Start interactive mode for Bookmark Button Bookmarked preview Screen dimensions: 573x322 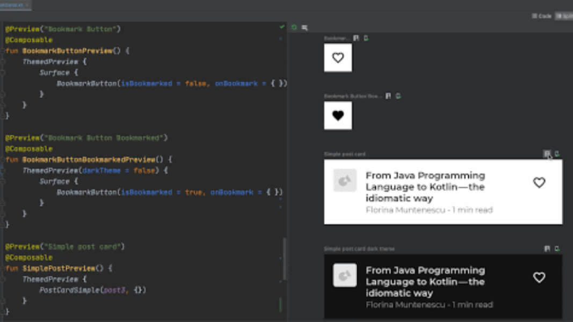pos(388,96)
